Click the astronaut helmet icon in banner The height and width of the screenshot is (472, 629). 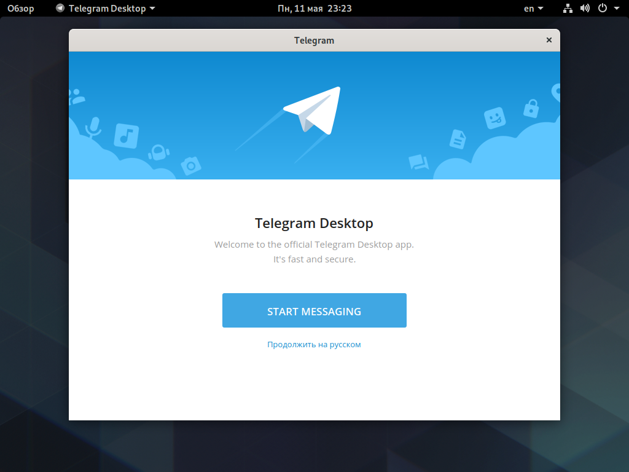(x=159, y=152)
